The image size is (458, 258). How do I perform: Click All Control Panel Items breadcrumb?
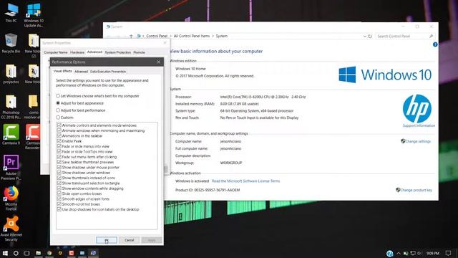(192, 36)
